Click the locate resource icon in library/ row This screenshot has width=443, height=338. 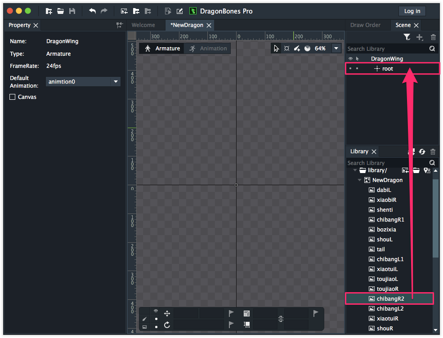427,170
